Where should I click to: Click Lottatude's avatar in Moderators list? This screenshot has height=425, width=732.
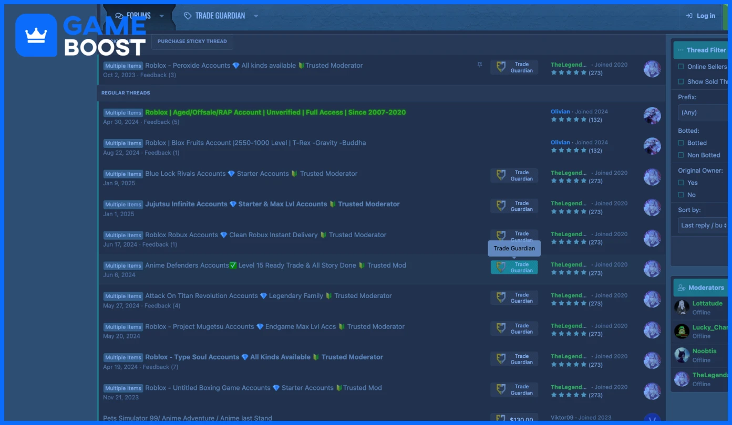[682, 307]
